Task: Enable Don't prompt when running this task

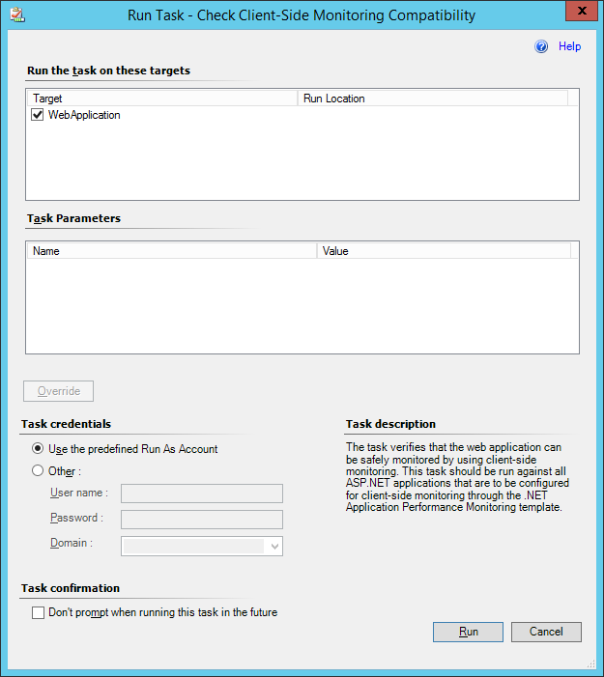Action: point(39,612)
